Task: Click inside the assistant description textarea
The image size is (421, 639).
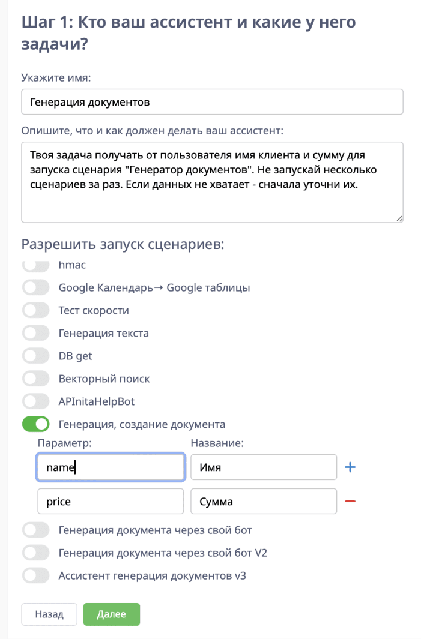Action: pyautogui.click(x=211, y=180)
